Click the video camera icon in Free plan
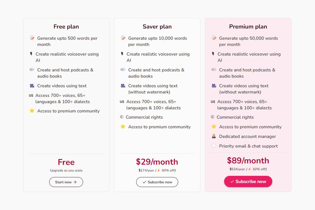Screen dimensions: 315x210 tap(32, 86)
